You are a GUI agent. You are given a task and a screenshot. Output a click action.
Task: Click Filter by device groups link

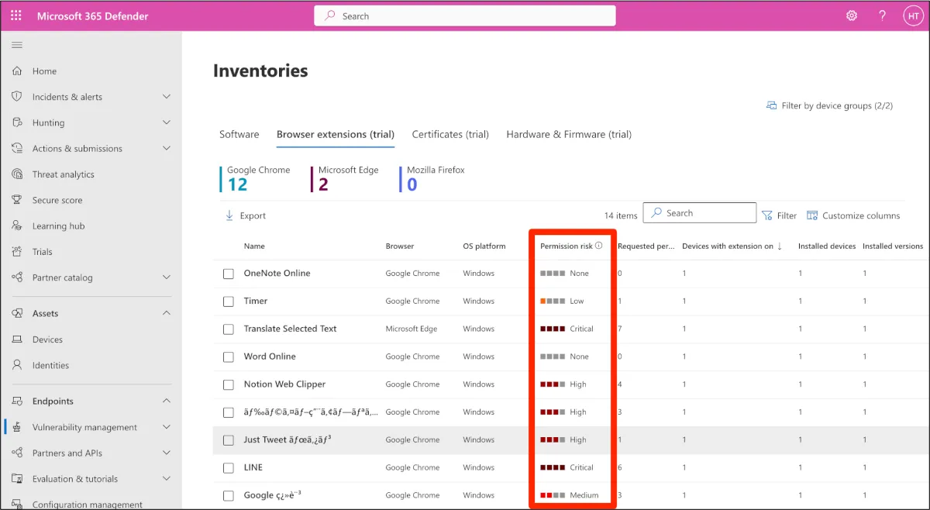(x=829, y=105)
